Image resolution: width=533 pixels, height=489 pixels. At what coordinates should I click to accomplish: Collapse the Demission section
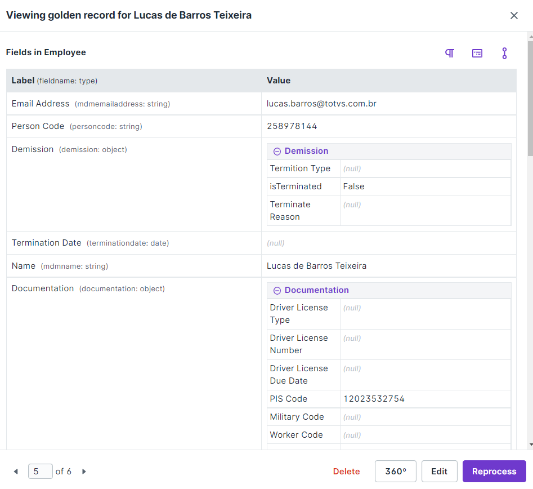click(x=277, y=152)
